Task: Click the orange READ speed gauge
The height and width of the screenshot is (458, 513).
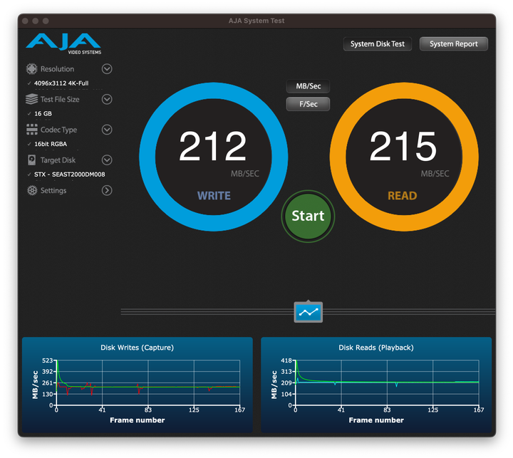Action: pyautogui.click(x=403, y=156)
